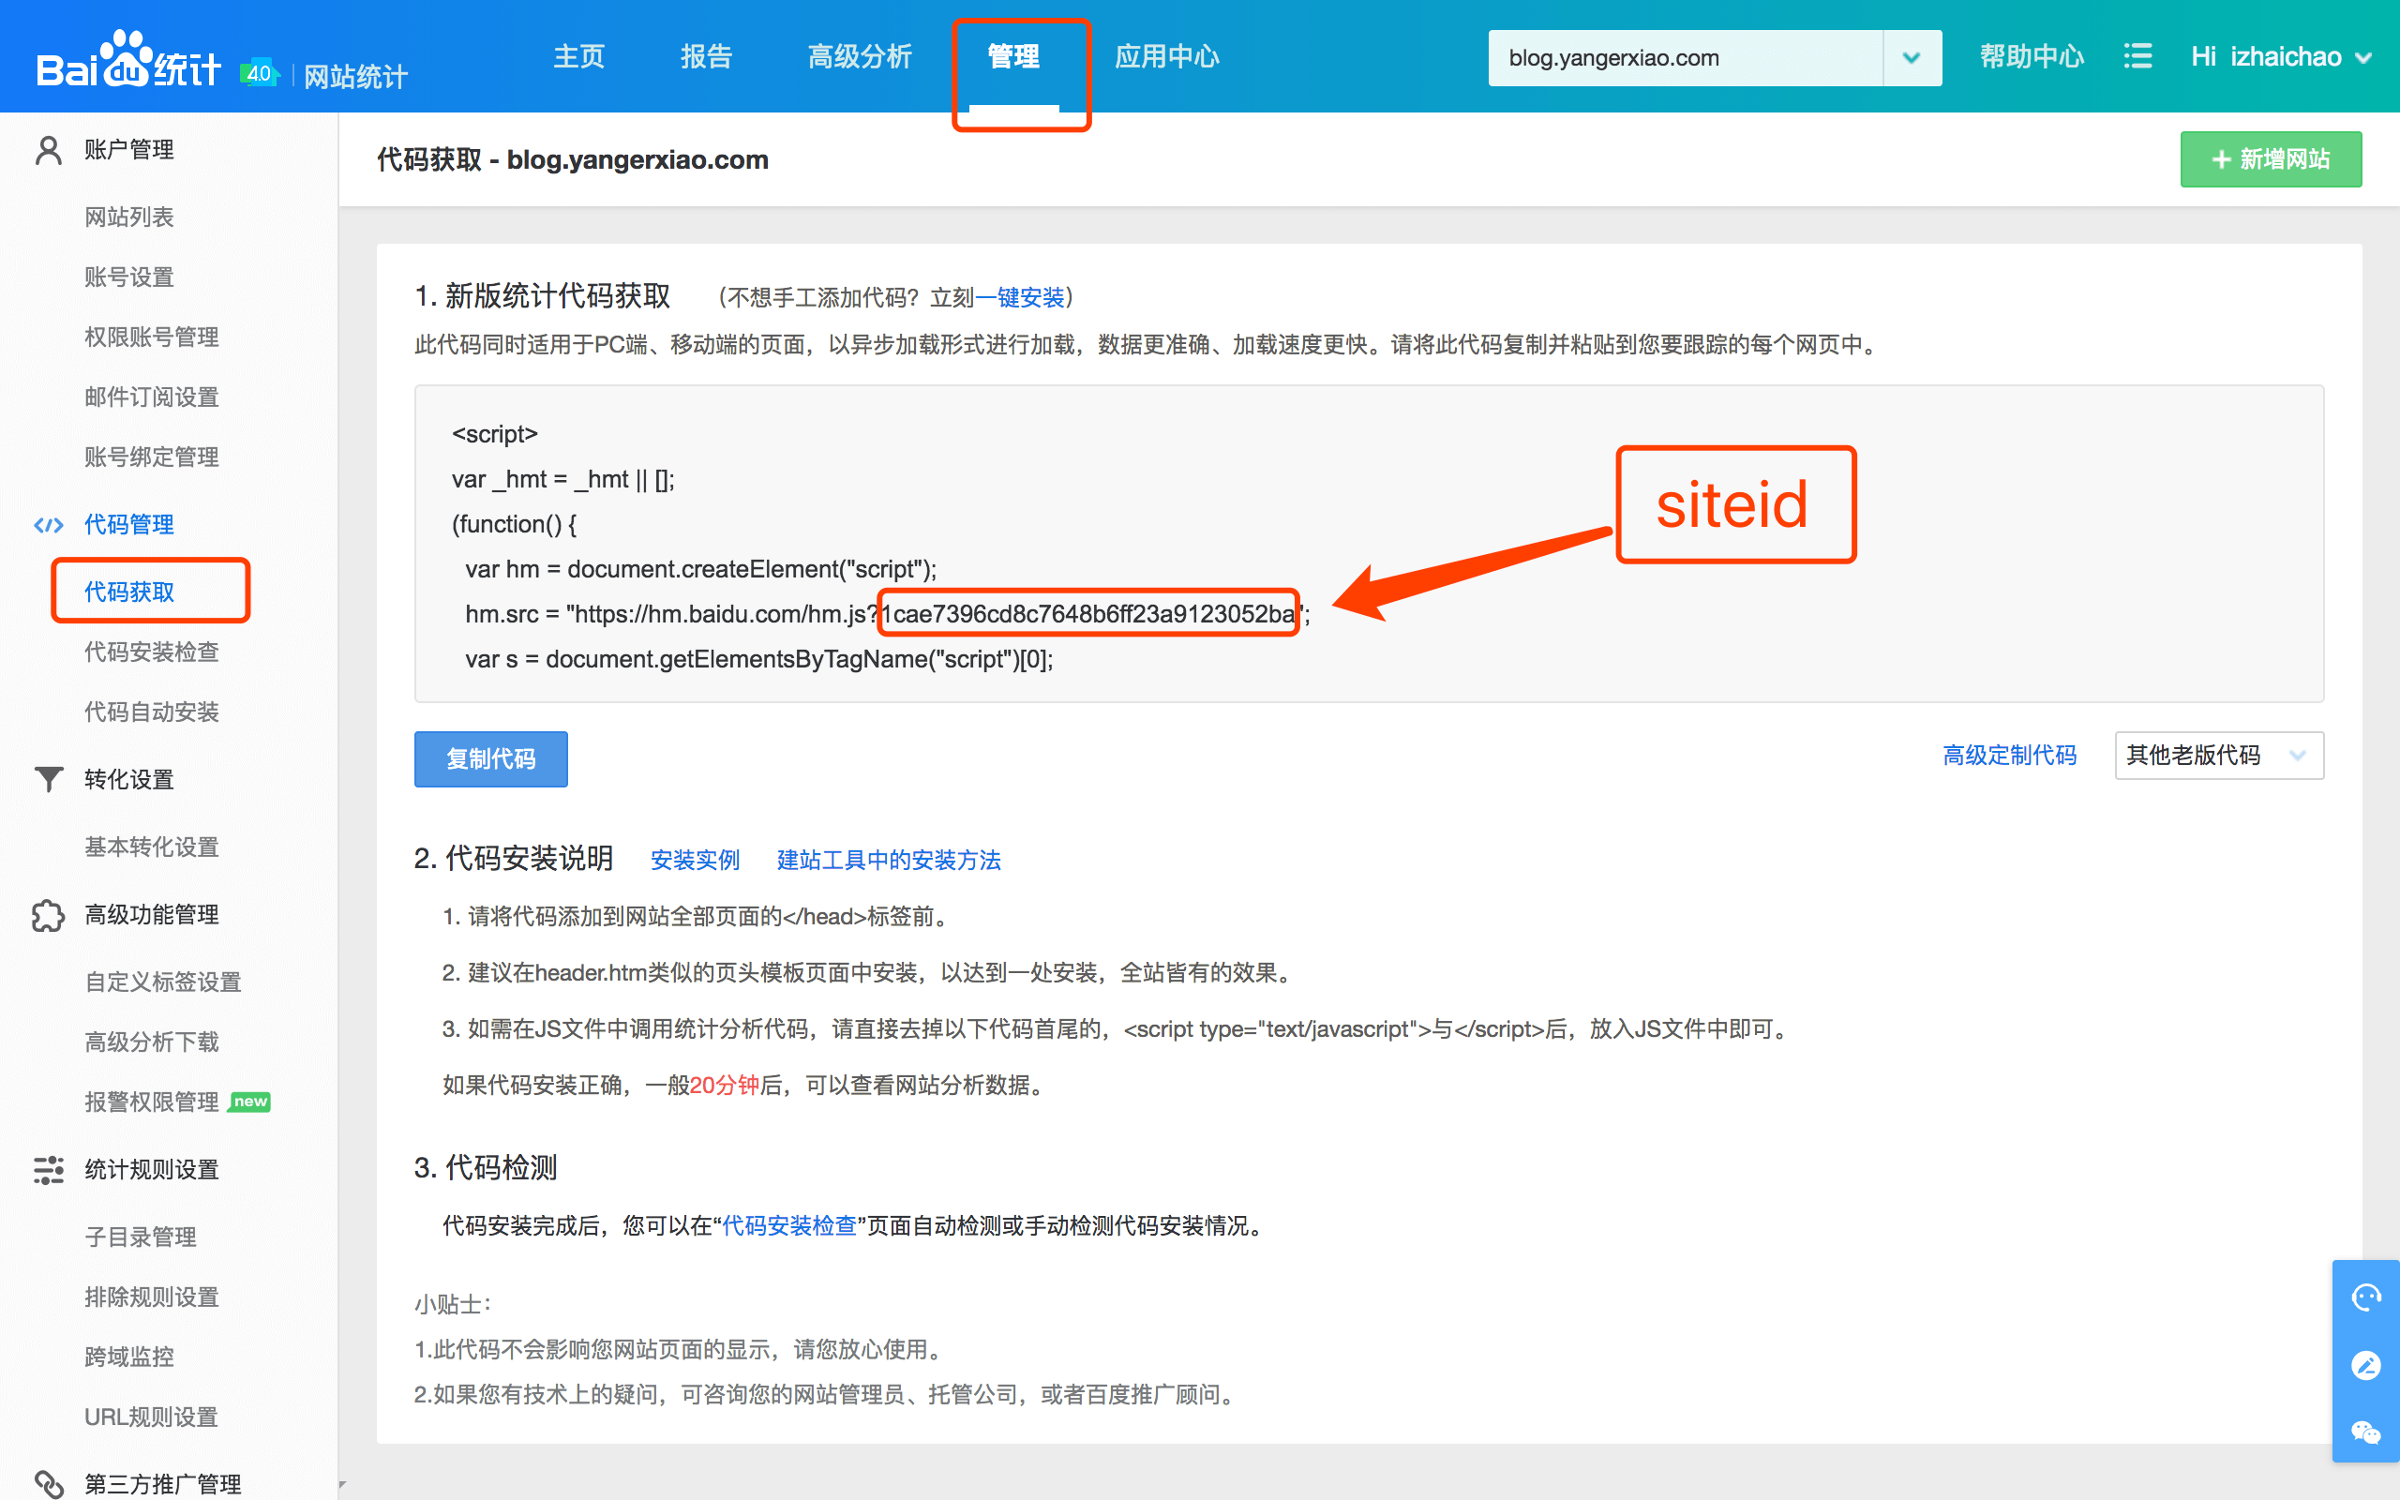
Task: Click the feedback edit floating icon
Action: point(2365,1365)
